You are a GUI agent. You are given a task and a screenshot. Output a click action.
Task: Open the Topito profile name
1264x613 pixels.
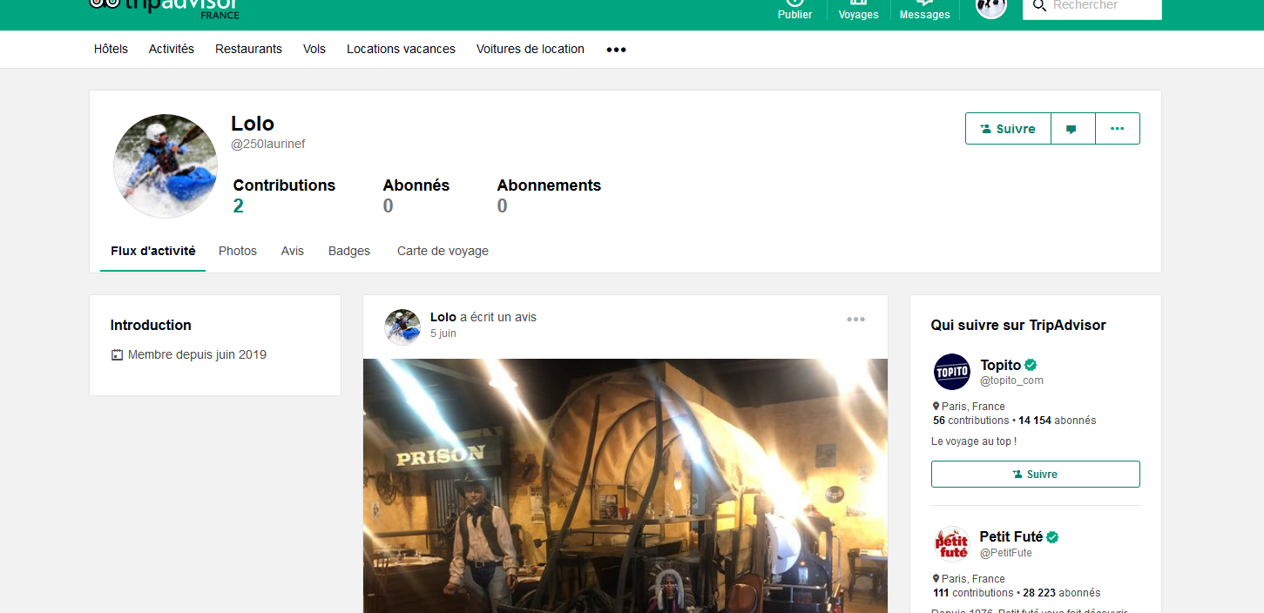pos(1001,365)
